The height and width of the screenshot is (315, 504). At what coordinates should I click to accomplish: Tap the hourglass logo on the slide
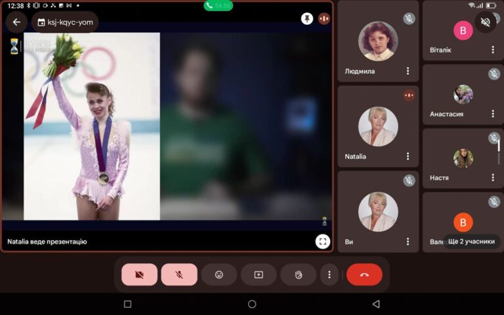14,46
